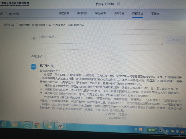
Task: Open WeChat from the taskbar
Action: [x=49, y=125]
